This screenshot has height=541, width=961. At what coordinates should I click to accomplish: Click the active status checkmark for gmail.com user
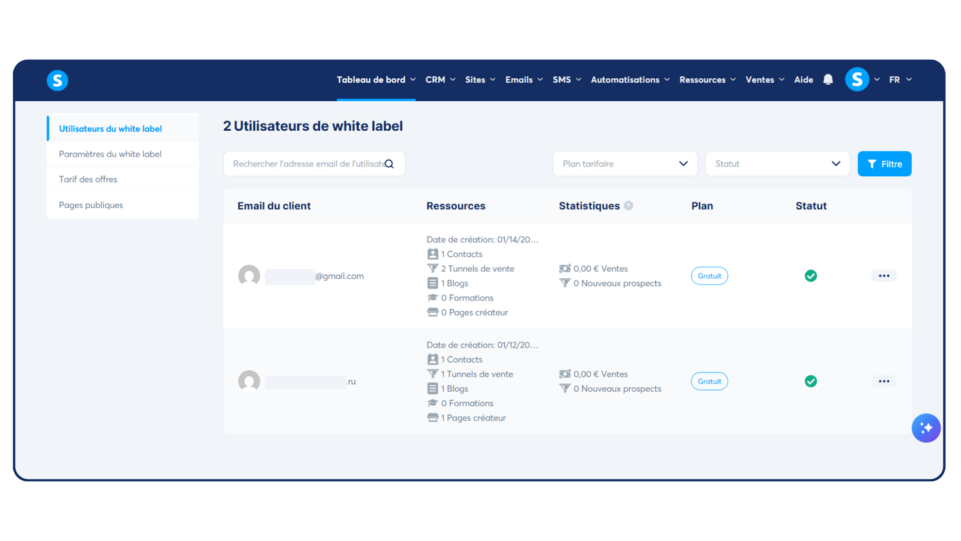pos(811,276)
